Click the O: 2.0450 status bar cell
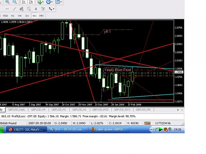Image resolution: width=206 pixels, height=154 pixels. coord(61,123)
